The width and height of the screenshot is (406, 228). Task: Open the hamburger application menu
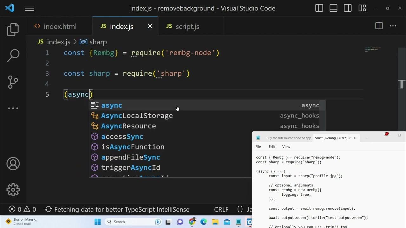[x=29, y=9]
